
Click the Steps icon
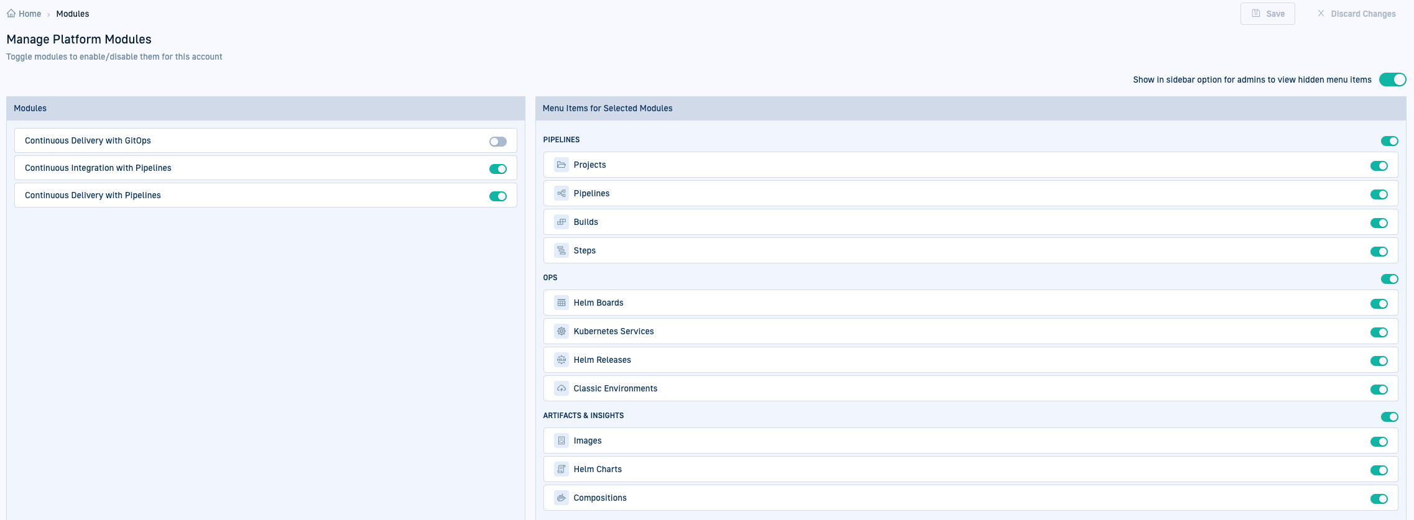[x=561, y=251]
